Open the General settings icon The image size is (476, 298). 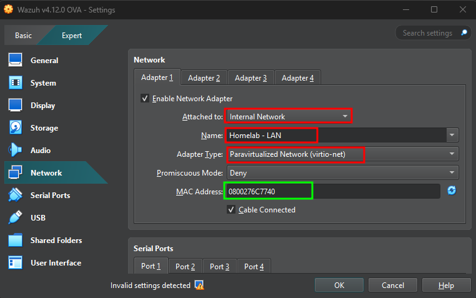pyautogui.click(x=15, y=60)
